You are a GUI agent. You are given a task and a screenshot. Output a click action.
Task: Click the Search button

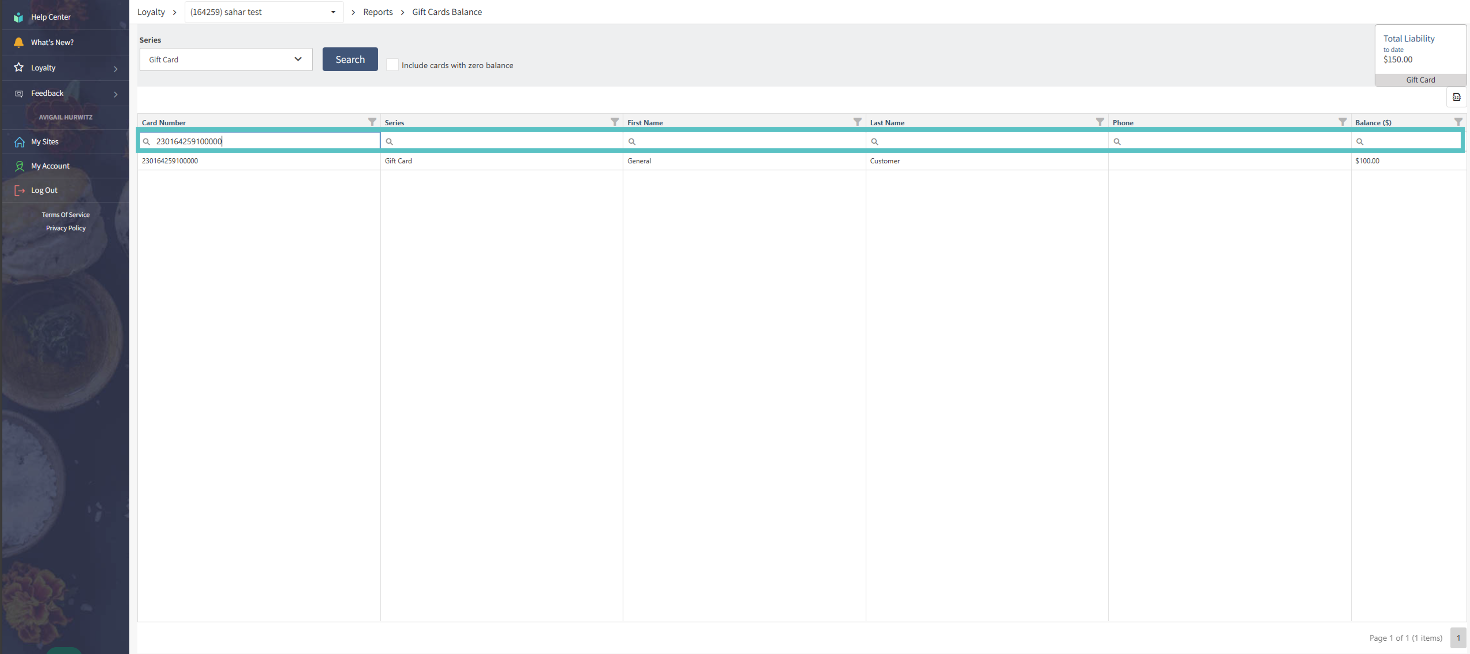coord(350,59)
